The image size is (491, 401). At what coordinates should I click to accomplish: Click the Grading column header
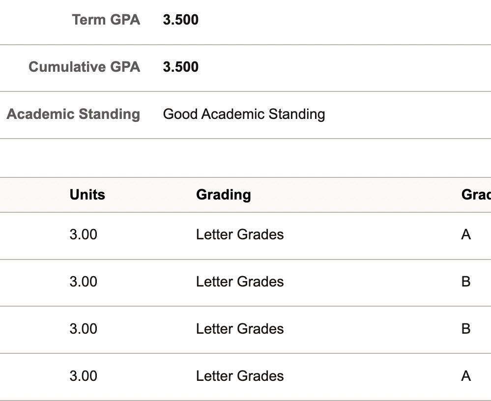223,195
